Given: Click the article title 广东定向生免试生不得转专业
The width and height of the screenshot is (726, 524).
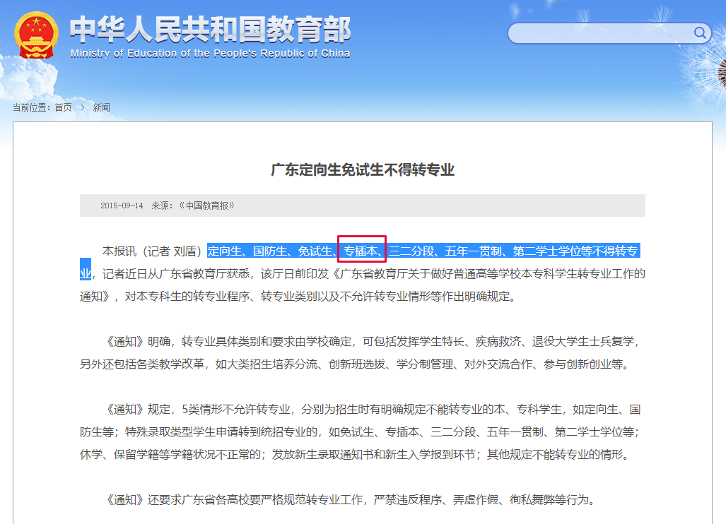Looking at the screenshot, I should [x=363, y=169].
